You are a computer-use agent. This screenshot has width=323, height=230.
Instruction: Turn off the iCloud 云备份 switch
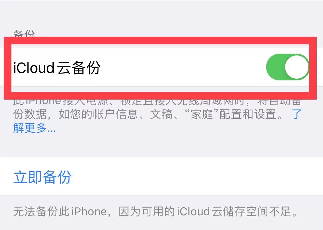tap(288, 67)
